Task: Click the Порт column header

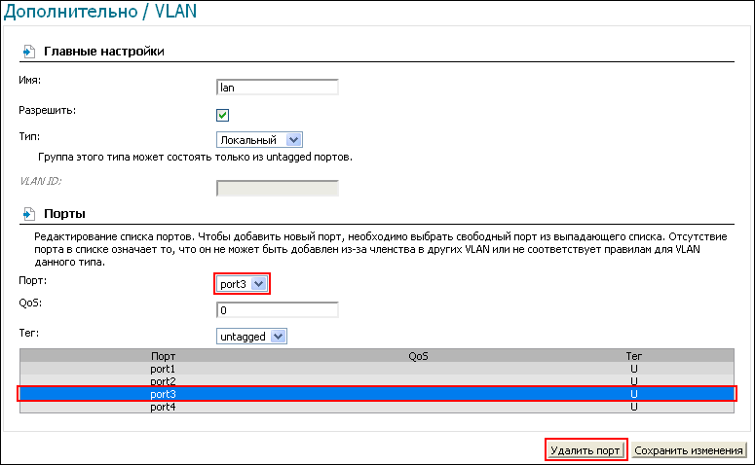Action: [163, 356]
